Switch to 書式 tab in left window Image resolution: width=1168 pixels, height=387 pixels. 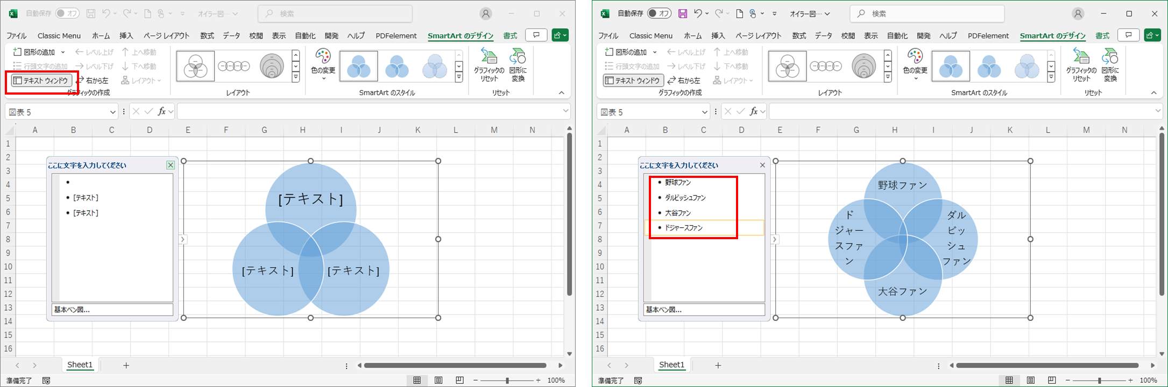510,35
